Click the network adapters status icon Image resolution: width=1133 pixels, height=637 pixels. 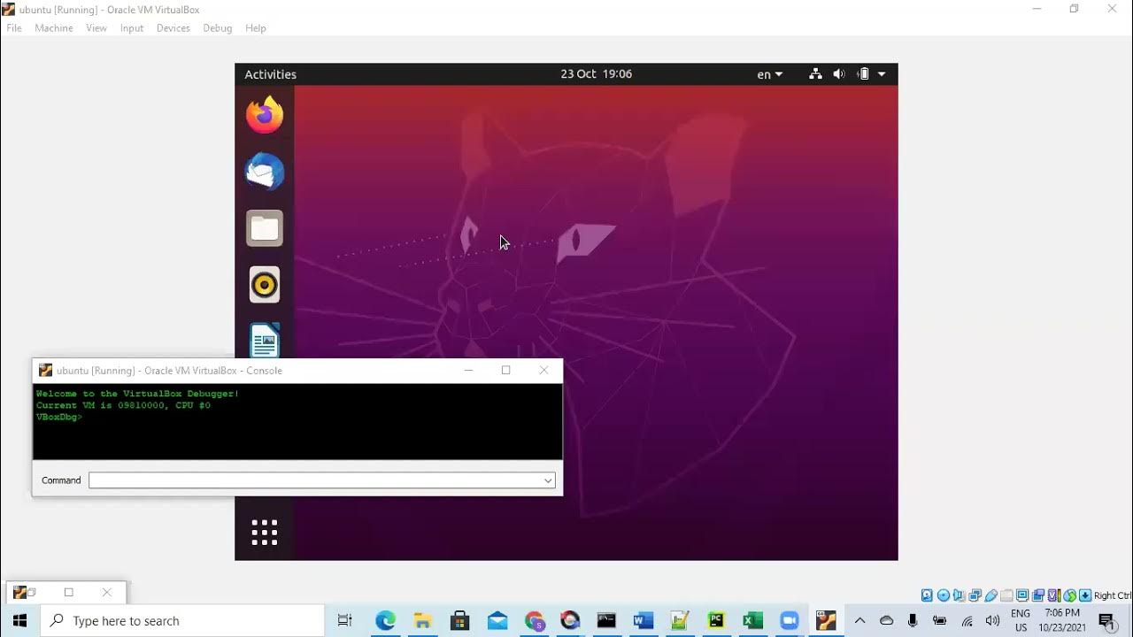(975, 595)
